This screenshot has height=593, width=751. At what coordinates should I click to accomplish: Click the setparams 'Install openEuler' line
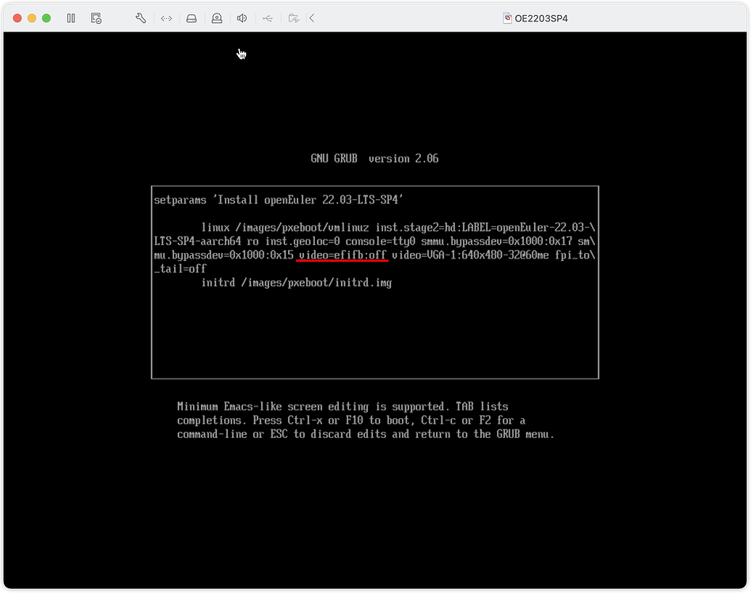point(279,200)
